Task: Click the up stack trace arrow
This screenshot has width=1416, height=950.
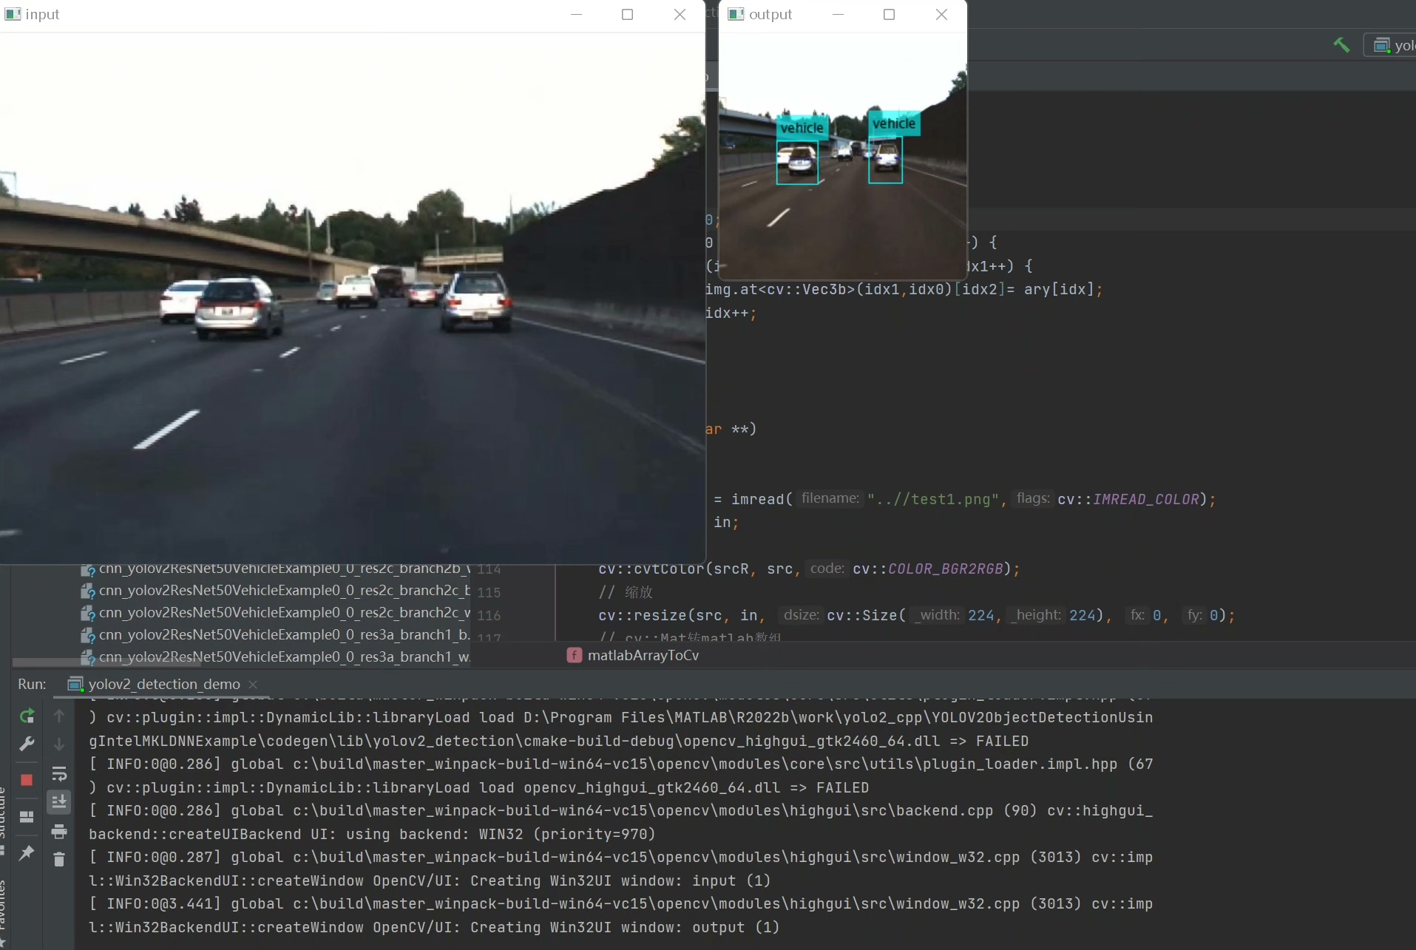Action: pos(59,716)
